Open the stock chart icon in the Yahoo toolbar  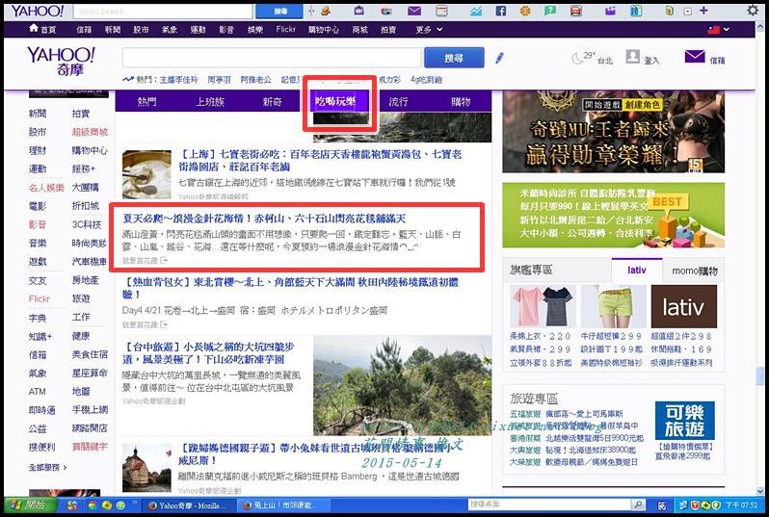pos(475,11)
